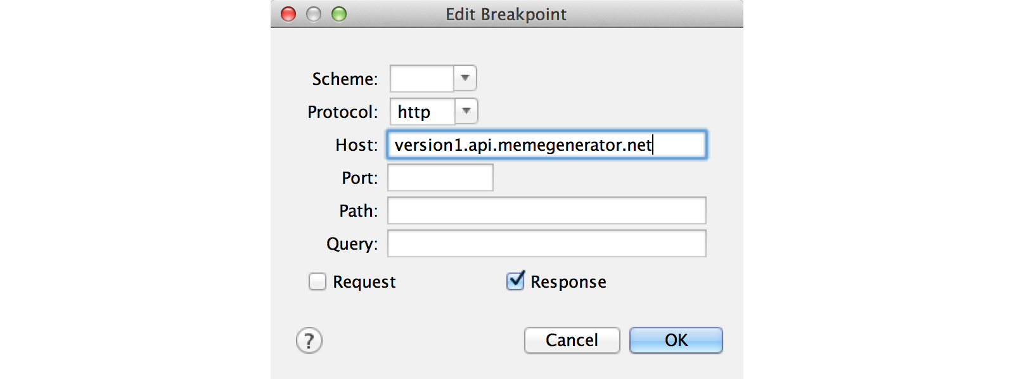This screenshot has width=1014, height=379.
Task: Click the green zoom window button
Action: [x=339, y=14]
